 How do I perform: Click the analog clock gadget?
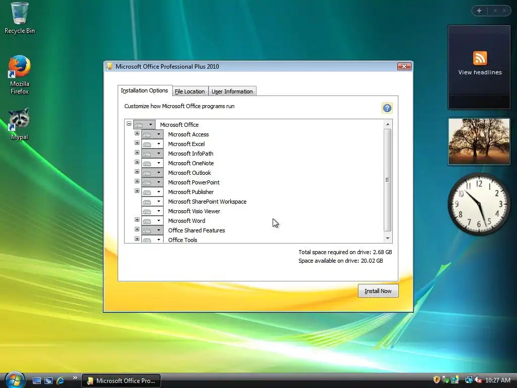coord(479,204)
